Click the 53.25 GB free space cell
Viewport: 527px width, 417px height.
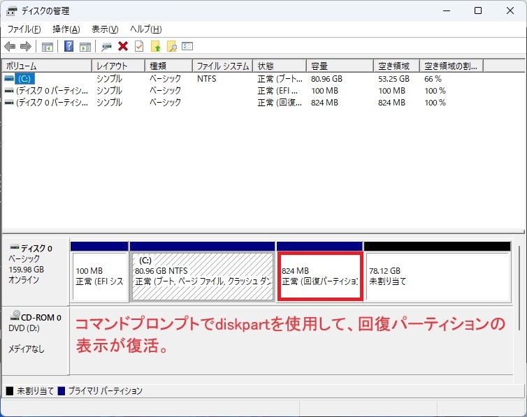394,79
